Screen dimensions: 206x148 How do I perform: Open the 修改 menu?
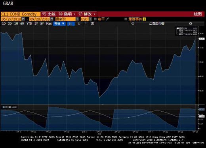click(x=87, y=14)
